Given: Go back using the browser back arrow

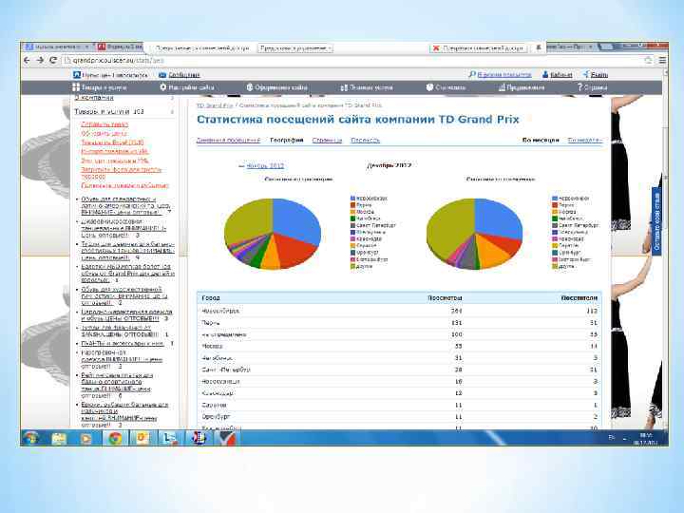Looking at the screenshot, I should point(27,60).
